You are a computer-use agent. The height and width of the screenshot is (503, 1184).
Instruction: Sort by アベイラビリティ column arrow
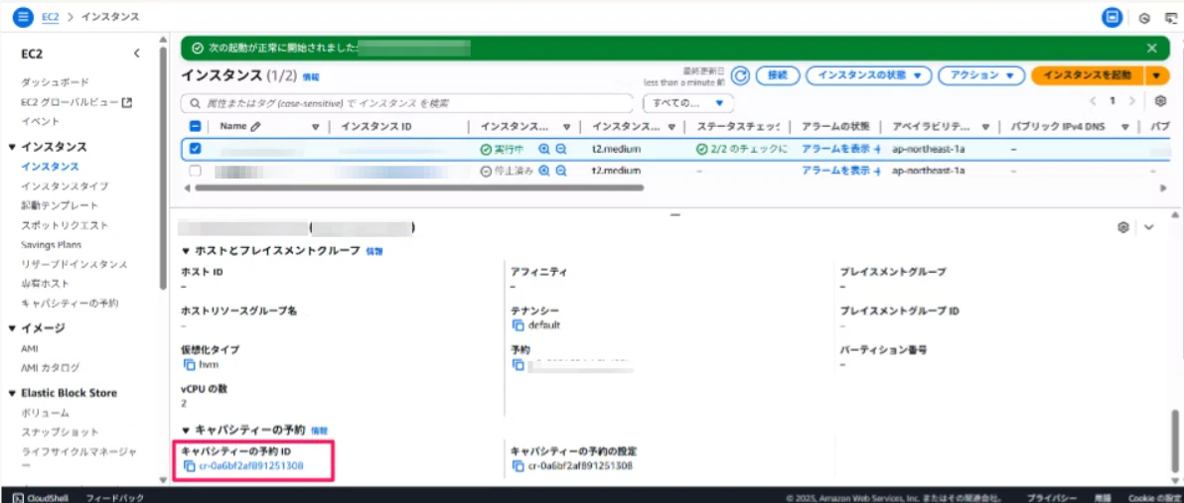tap(985, 127)
